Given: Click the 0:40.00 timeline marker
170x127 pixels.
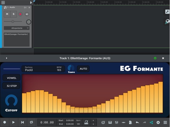Looking at the screenshot, I should point(146,2).
